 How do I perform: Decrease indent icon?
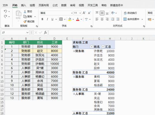(x=113, y=19)
